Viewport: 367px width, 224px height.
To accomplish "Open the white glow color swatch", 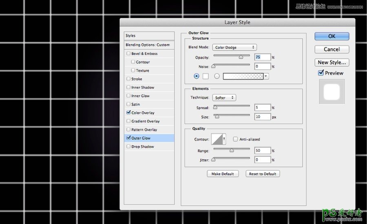I will coord(206,76).
